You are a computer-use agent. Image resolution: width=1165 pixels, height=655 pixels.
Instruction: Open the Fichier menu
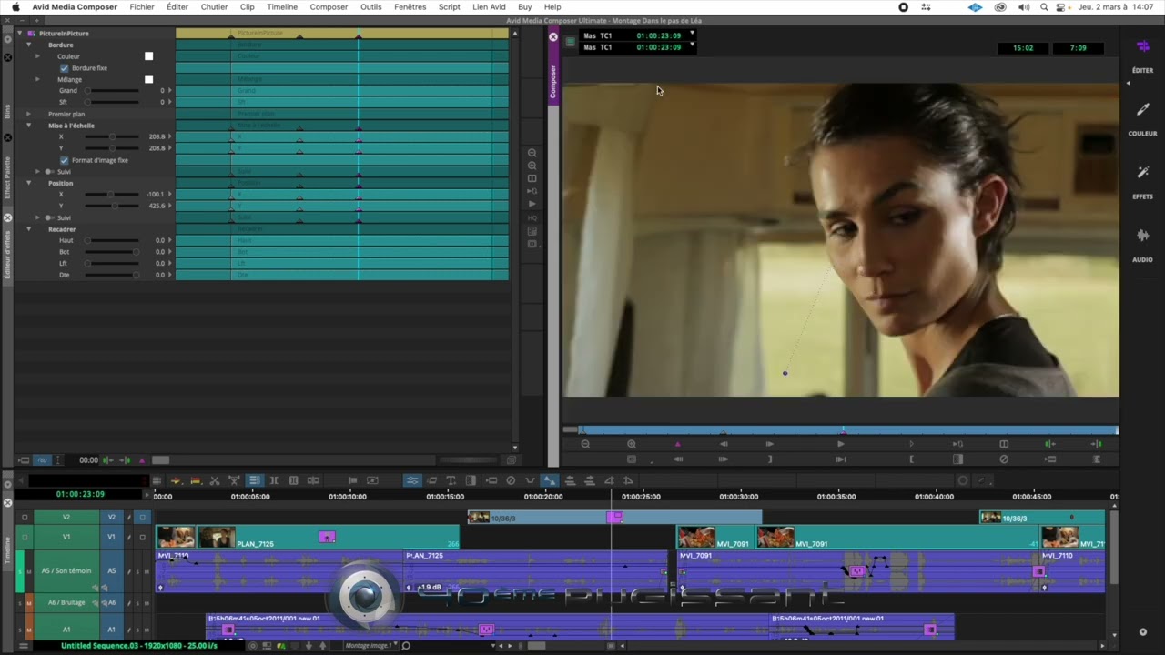[x=142, y=6]
